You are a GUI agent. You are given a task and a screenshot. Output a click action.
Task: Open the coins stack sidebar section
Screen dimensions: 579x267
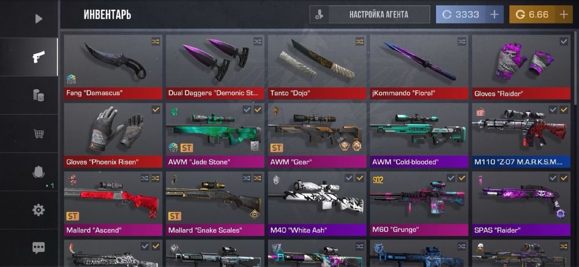(x=38, y=96)
